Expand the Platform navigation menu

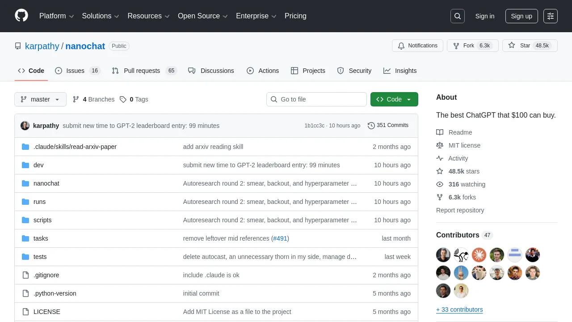(56, 16)
